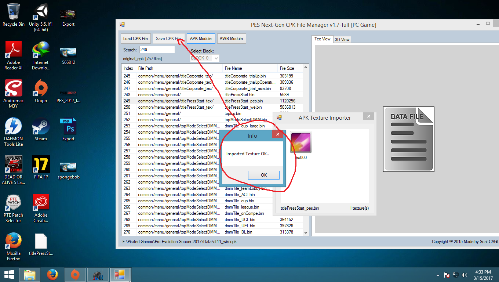Click the file list scroll up arrow
This screenshot has height=282, width=499.
click(306, 68)
